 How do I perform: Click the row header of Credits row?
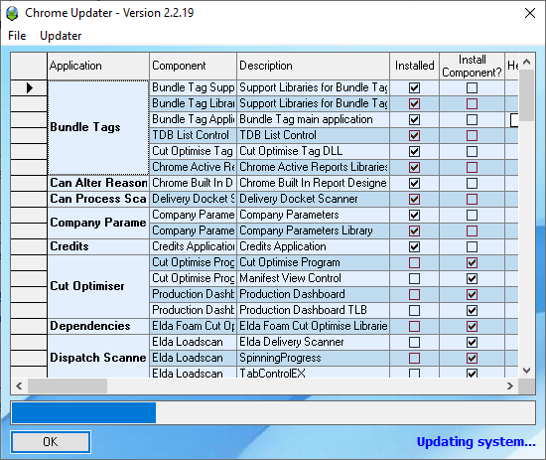(29, 246)
